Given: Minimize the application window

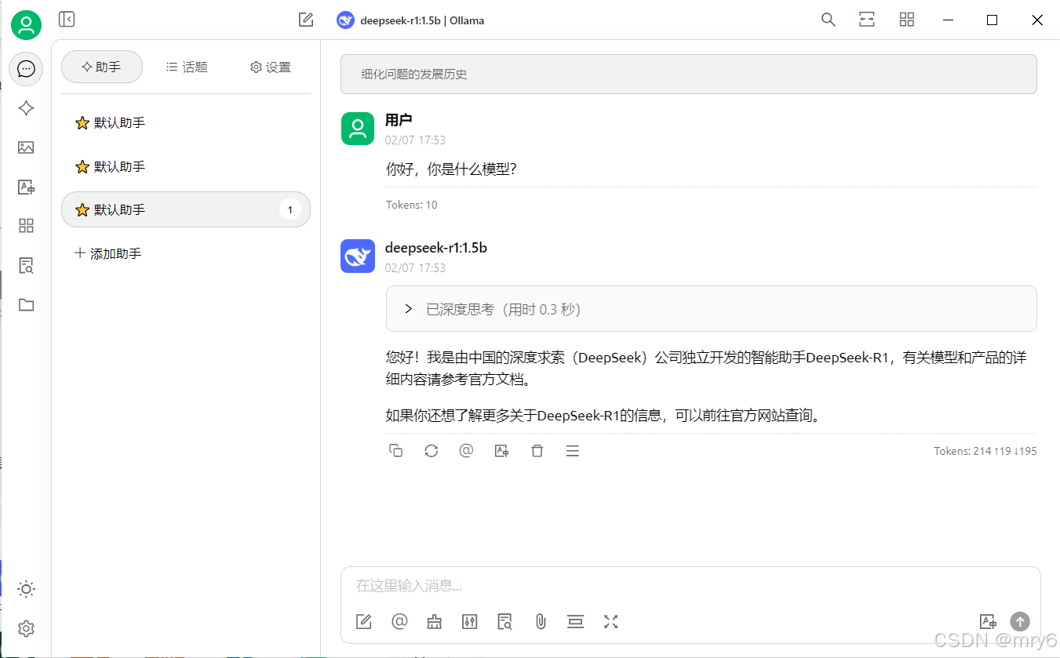Looking at the screenshot, I should pos(948,20).
